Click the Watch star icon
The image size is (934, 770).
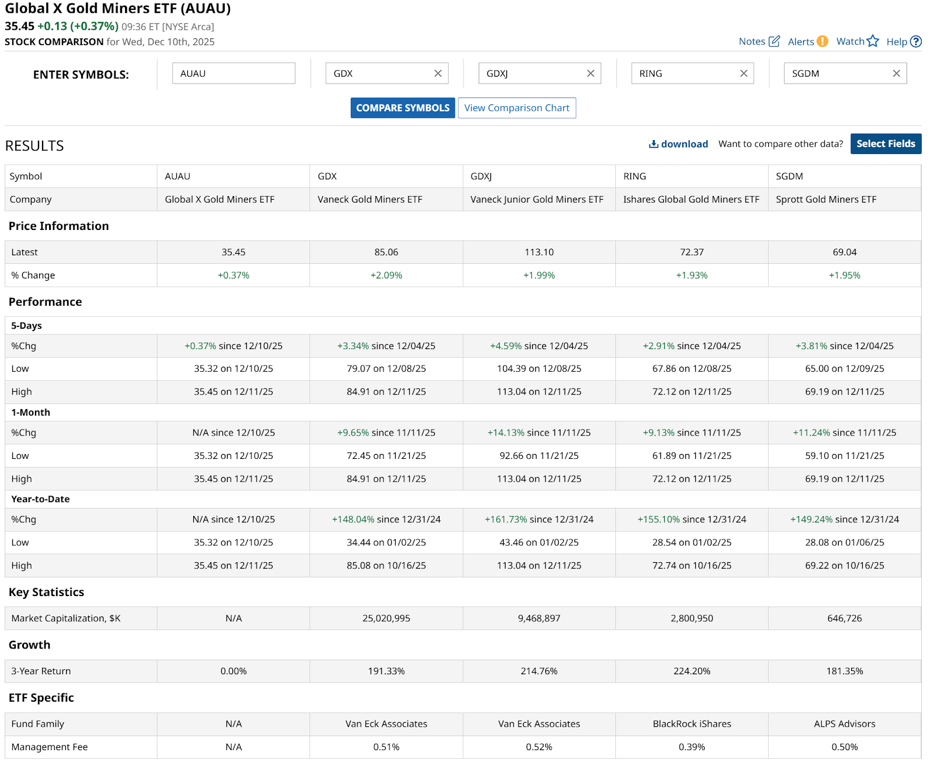click(872, 41)
